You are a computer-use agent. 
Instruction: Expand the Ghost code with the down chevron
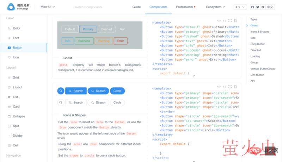pos(194,76)
